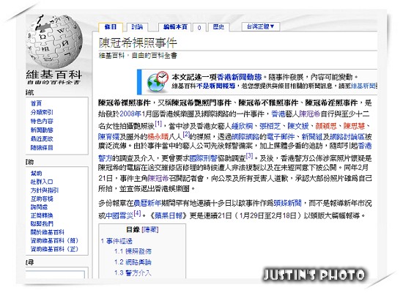Screen dimensions: 403x293
Task: Switch to the 討論 tab
Action: coord(137,27)
